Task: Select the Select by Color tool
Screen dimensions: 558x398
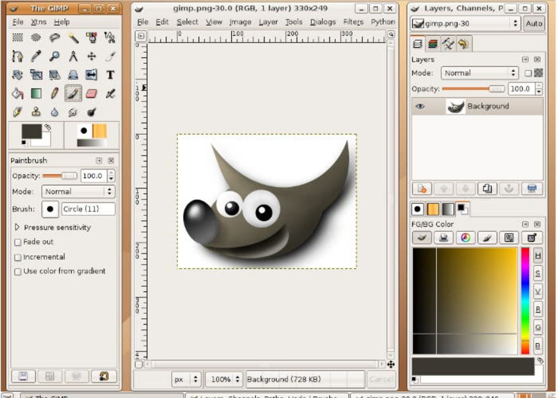Action: tap(92, 38)
